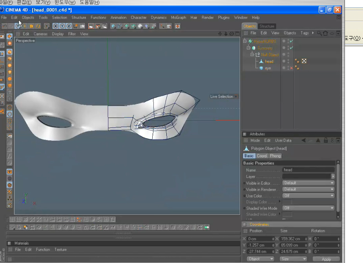Collapse the Symmetry tree node

[x=248, y=48]
